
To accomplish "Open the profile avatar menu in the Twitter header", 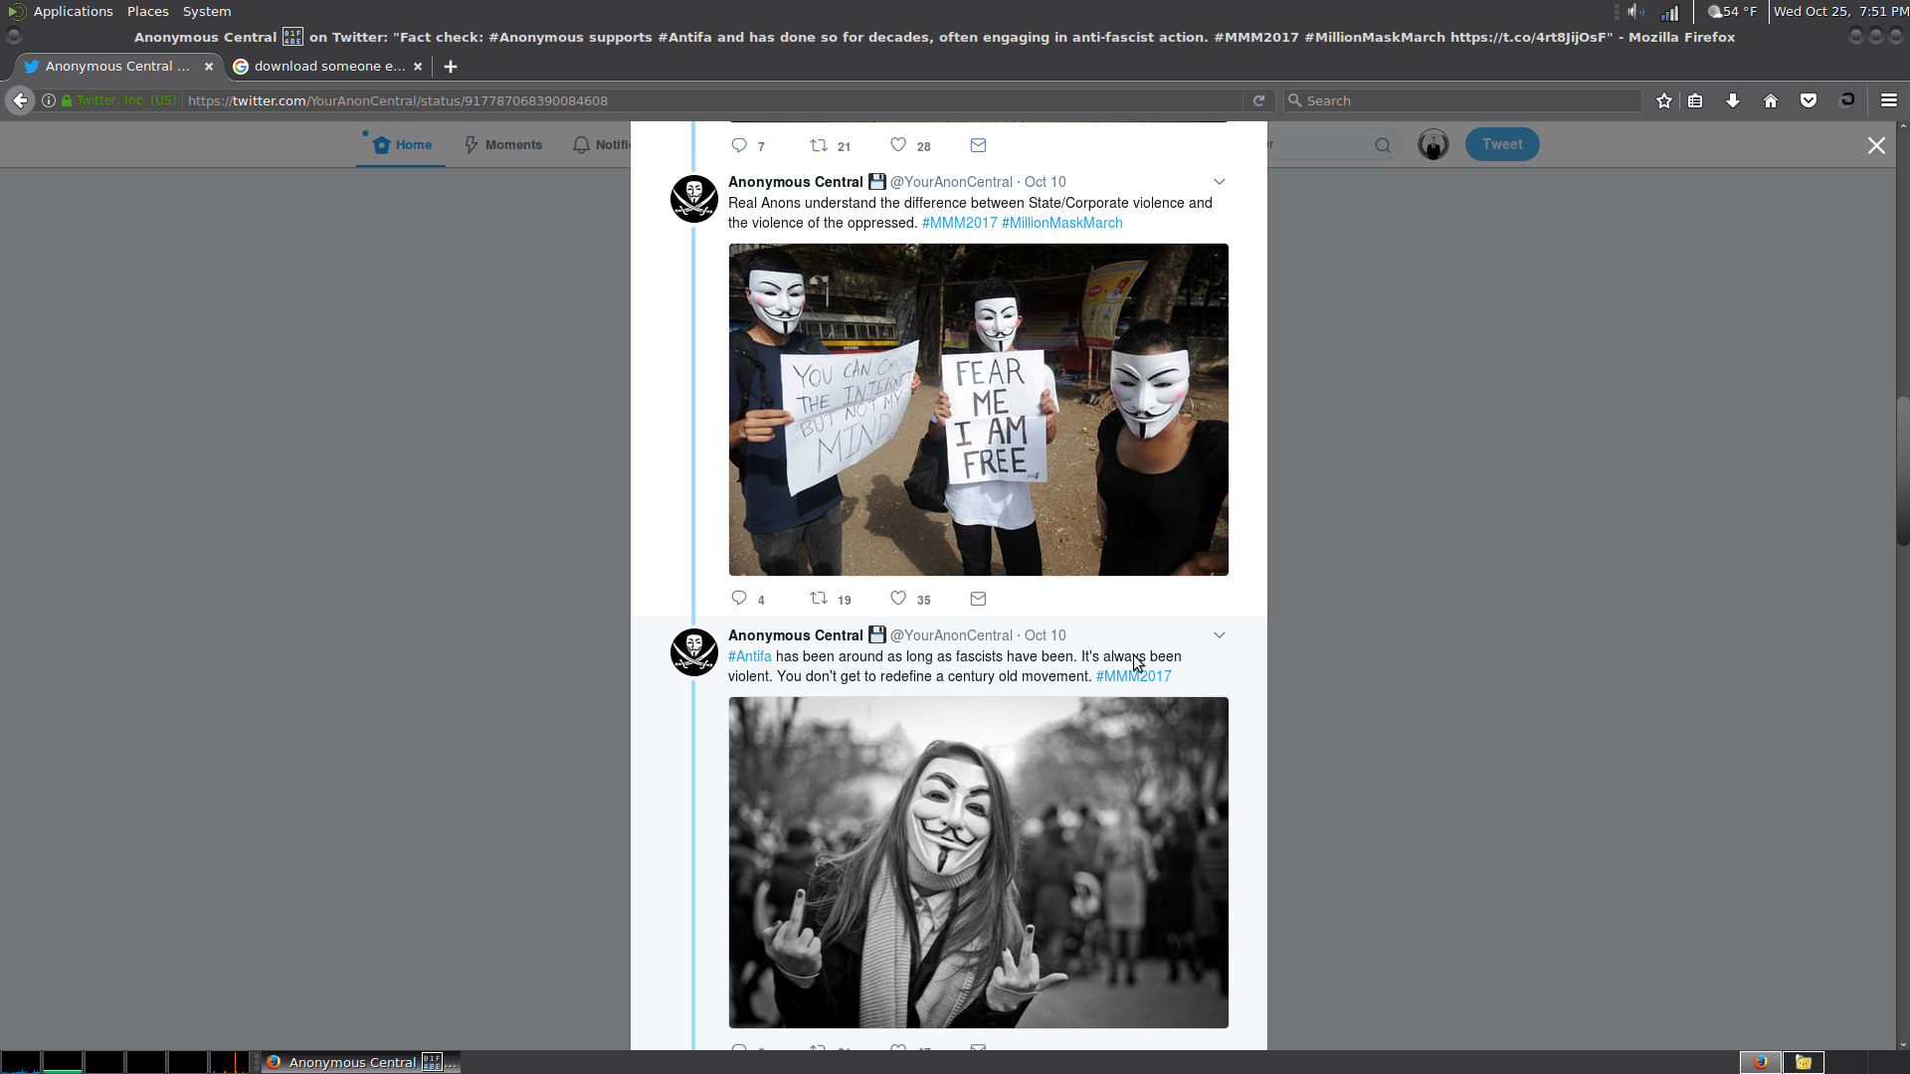I will pos(1432,145).
